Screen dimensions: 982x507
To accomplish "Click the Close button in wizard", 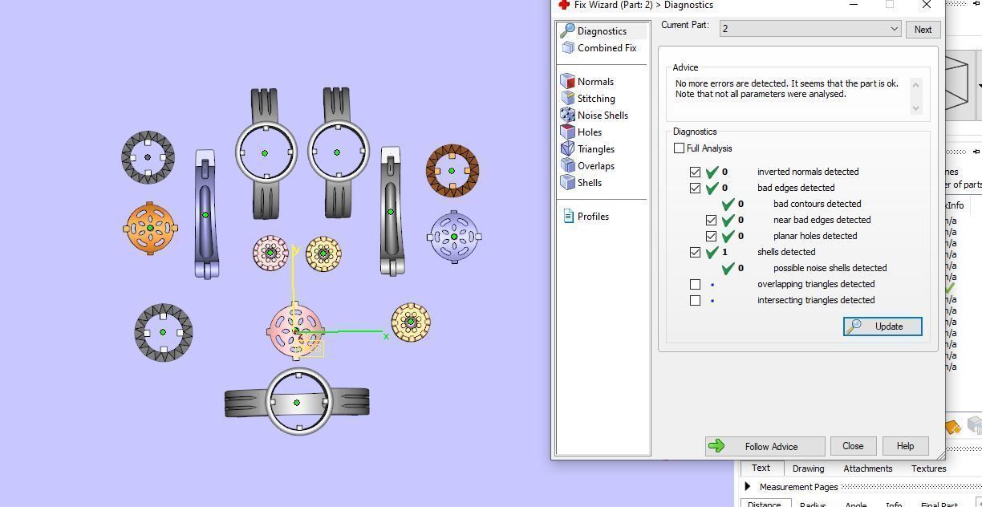I will click(853, 446).
